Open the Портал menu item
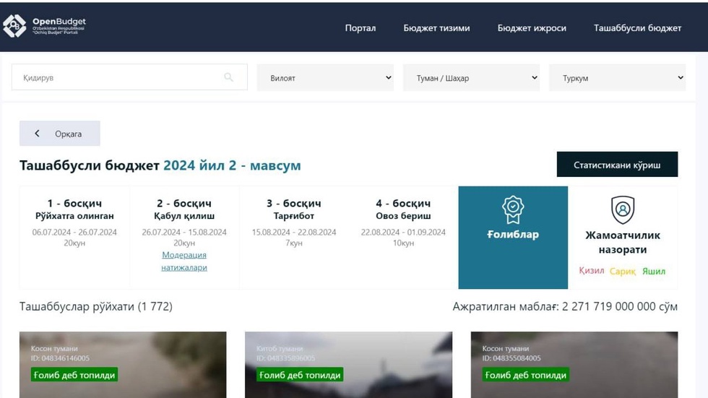 pyautogui.click(x=360, y=28)
